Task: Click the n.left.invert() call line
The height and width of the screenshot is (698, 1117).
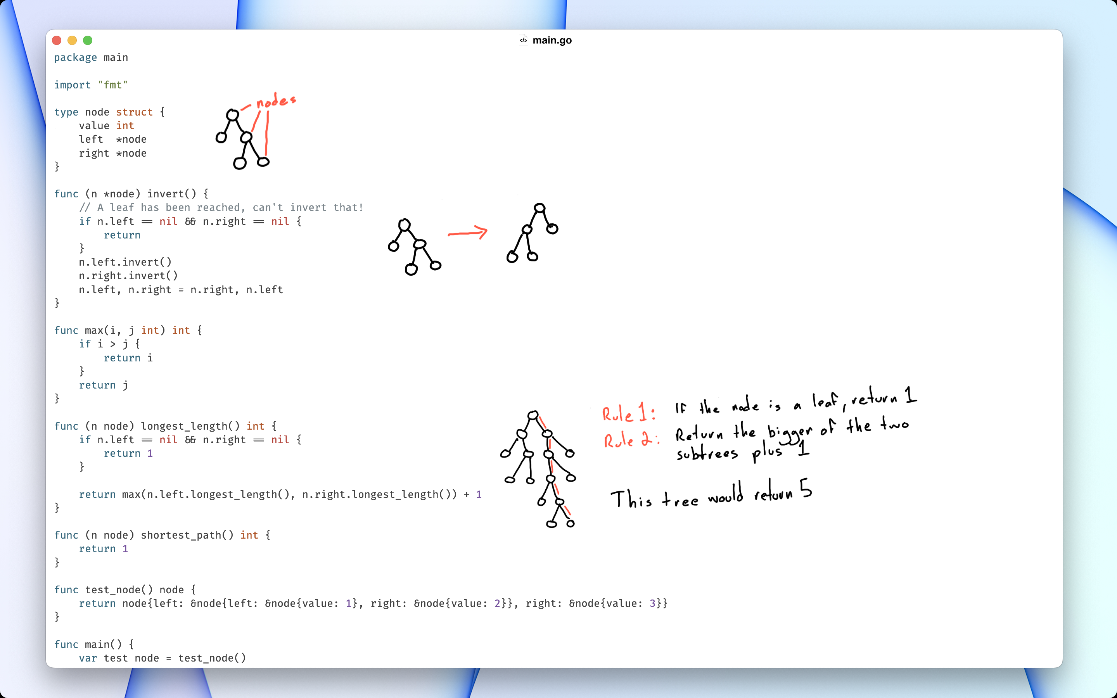Action: click(125, 262)
